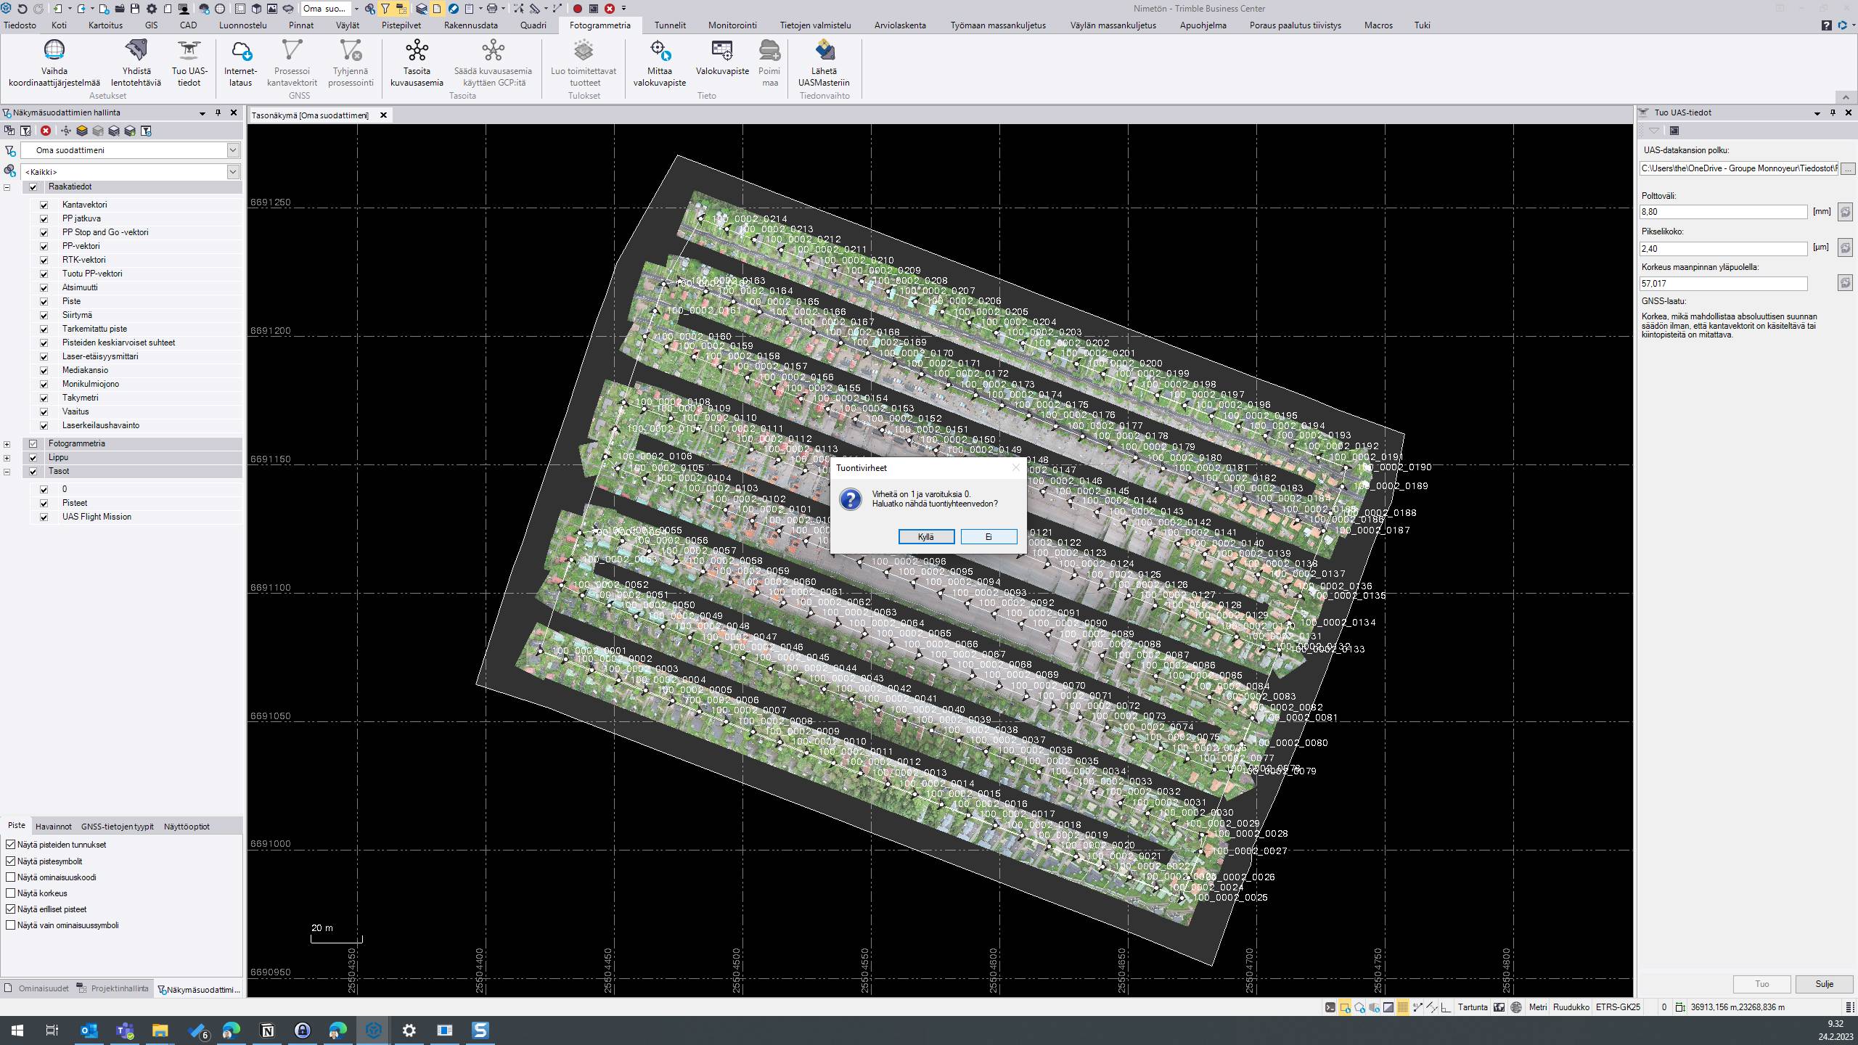Click browse button next to UAS-datakansion polku
This screenshot has height=1045, width=1858.
point(1848,168)
